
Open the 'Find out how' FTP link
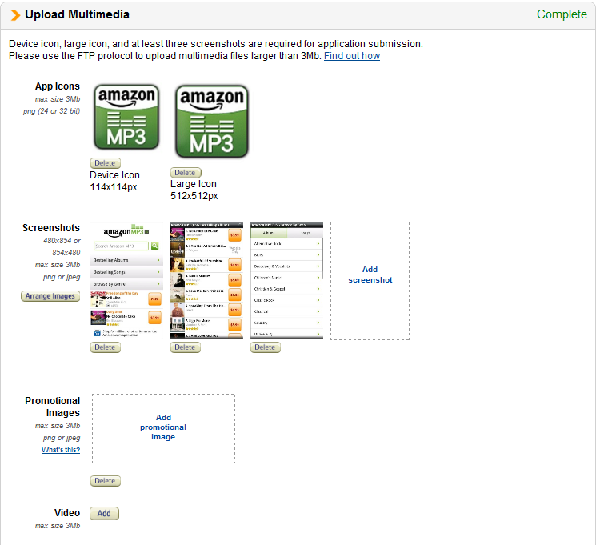352,56
